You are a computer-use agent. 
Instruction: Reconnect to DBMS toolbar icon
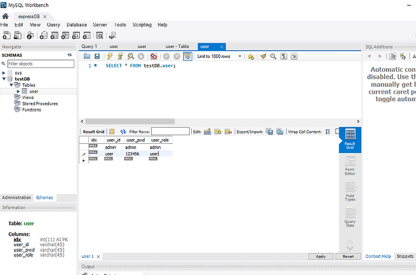point(113,35)
